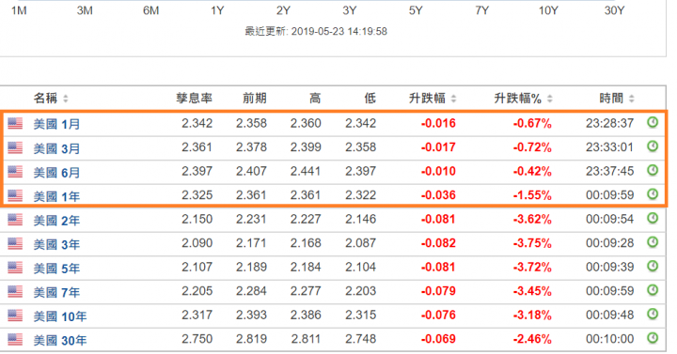Click the clock icon in 美國 5年 row
The width and height of the screenshot is (677, 354).
tap(653, 267)
